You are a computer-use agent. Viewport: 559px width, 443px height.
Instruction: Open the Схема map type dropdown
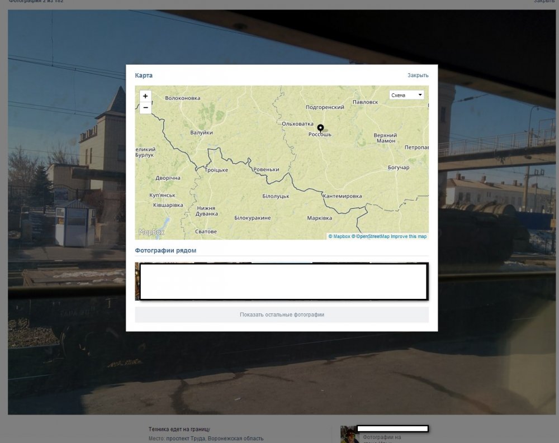(406, 95)
